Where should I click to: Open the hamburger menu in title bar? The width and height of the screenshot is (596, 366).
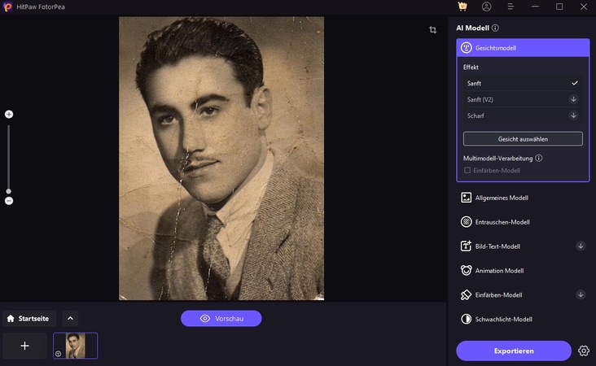click(511, 7)
